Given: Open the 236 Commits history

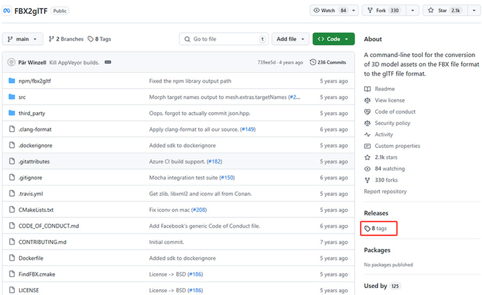Looking at the screenshot, I should pyautogui.click(x=328, y=62).
